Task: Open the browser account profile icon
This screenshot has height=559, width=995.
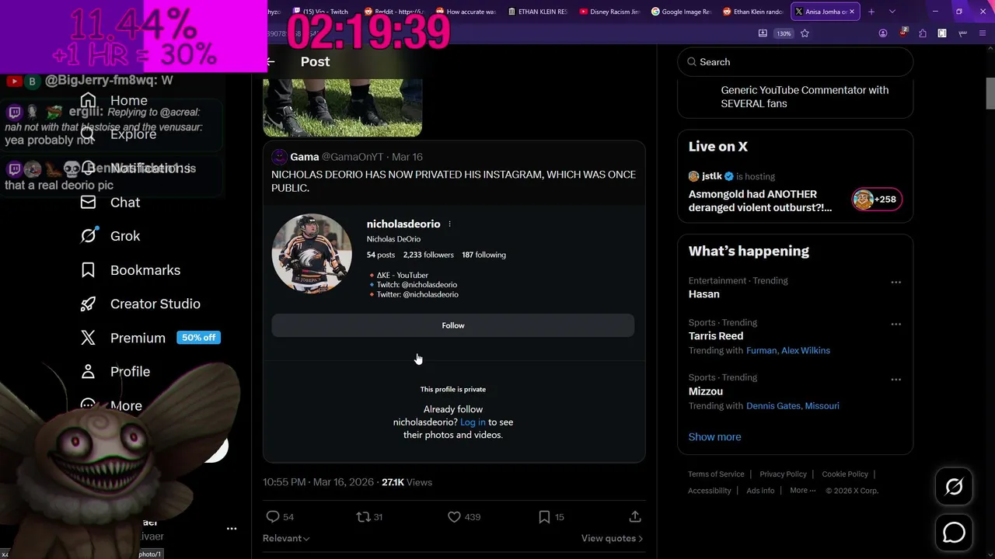Action: pyautogui.click(x=883, y=33)
